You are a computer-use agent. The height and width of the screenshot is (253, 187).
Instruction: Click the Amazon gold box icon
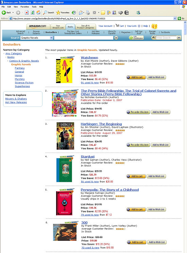tap(154, 26)
